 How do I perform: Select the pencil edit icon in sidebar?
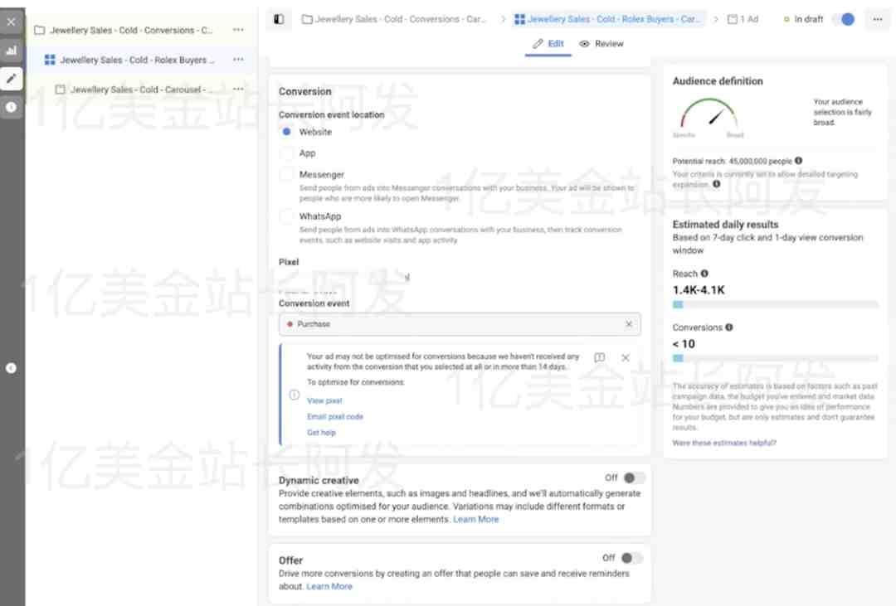coord(11,78)
